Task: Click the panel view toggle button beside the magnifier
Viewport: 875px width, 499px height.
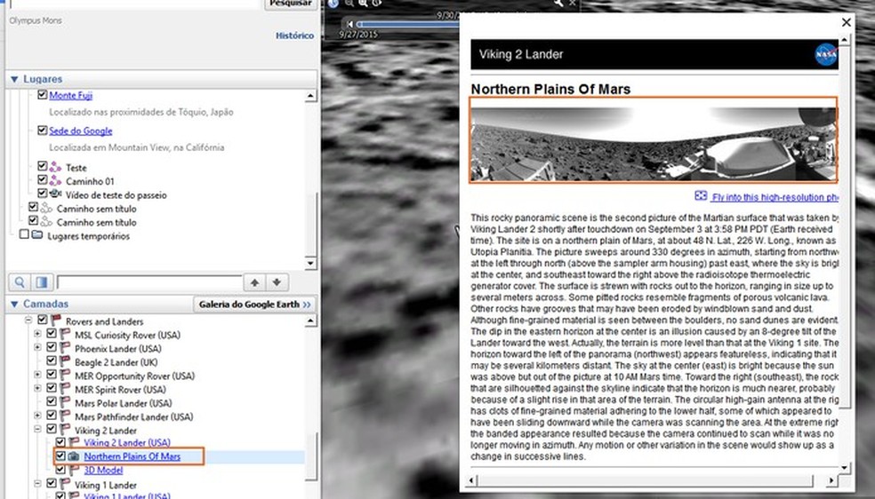Action: (42, 282)
